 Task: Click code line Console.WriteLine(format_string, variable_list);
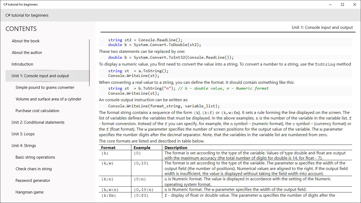[x=164, y=106]
